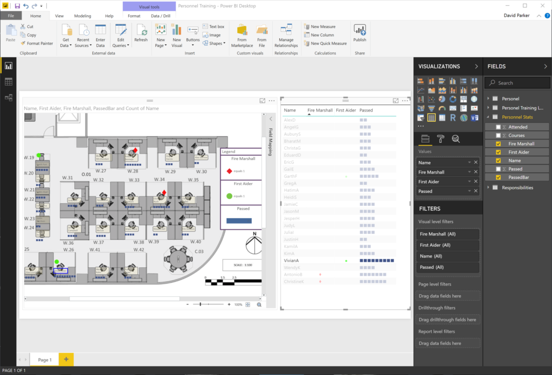
Task: Switch to Data view in left sidebar
Action: pyautogui.click(x=8, y=81)
